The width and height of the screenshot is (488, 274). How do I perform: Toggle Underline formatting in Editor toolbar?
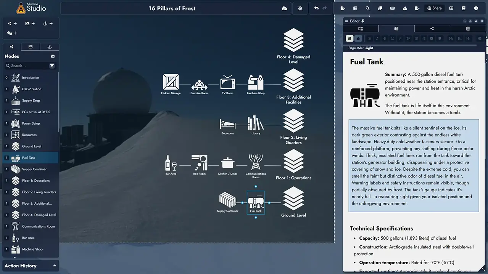(392, 38)
